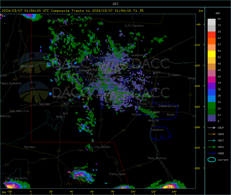This screenshot has width=231, height=195.
Task: Click the '0' tick on horizontal axis
Action: (31, 191)
